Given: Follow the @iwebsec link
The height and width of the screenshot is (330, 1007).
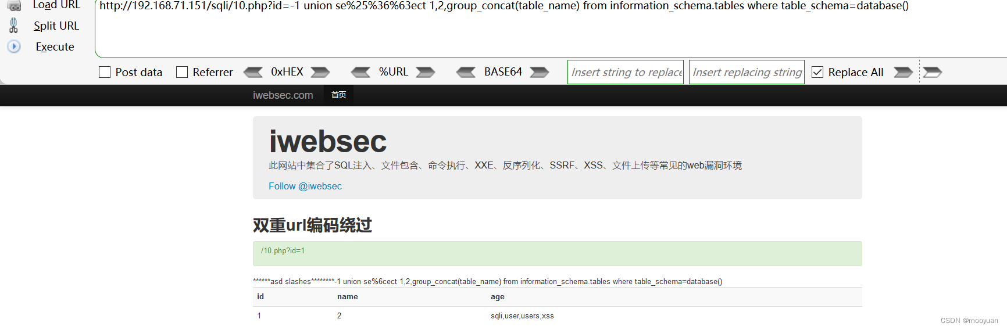Looking at the screenshot, I should (305, 186).
